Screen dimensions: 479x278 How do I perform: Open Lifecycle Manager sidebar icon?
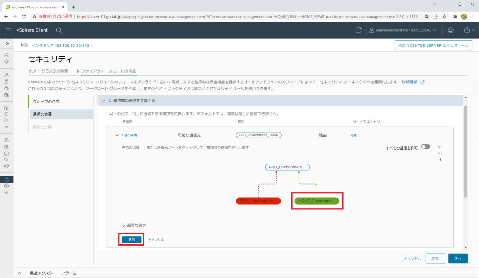point(6,166)
